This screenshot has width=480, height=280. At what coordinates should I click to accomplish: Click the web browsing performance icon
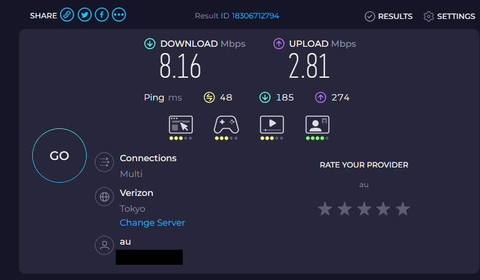point(181,125)
